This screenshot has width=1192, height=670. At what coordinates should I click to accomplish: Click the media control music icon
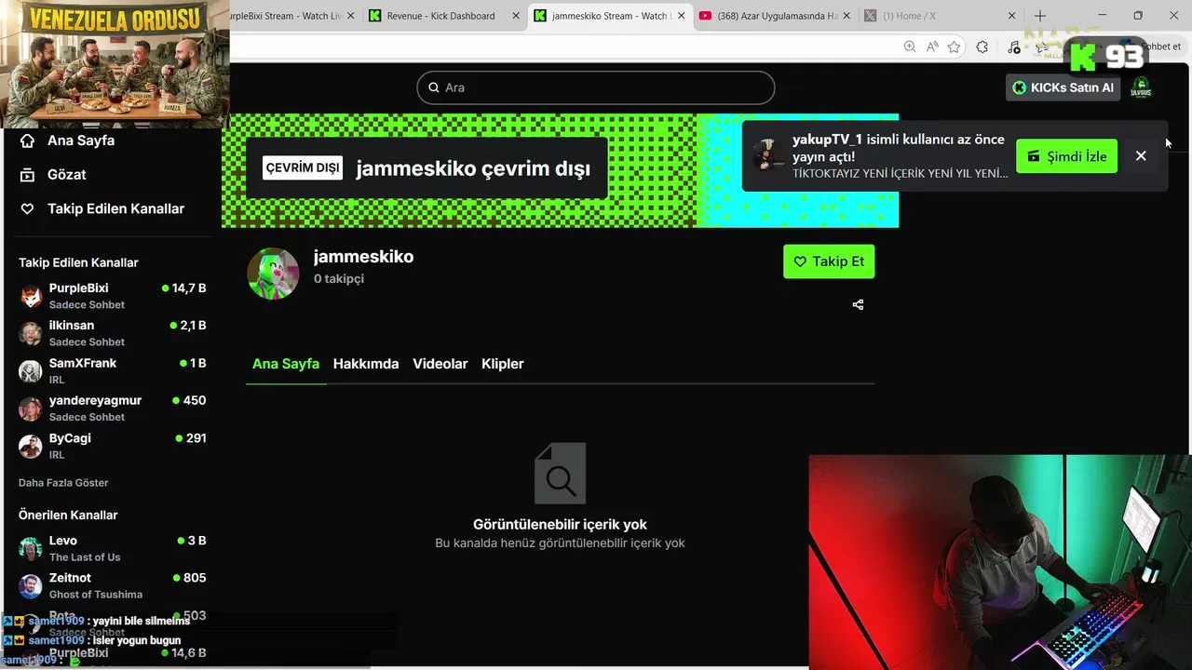click(1014, 47)
